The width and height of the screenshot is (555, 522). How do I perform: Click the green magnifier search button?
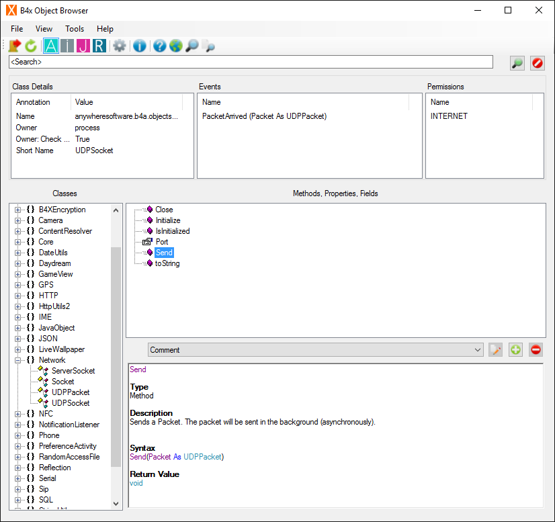[x=517, y=63]
